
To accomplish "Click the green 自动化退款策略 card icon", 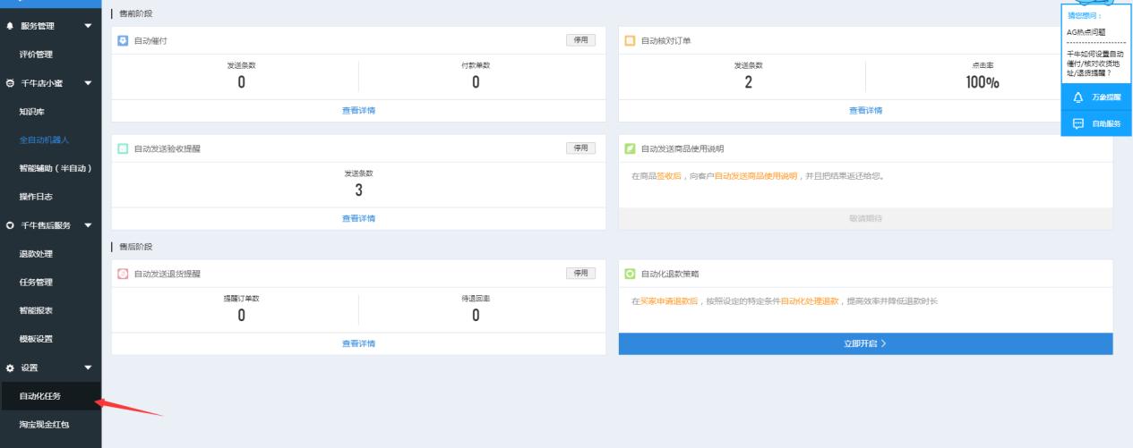I will tap(631, 274).
